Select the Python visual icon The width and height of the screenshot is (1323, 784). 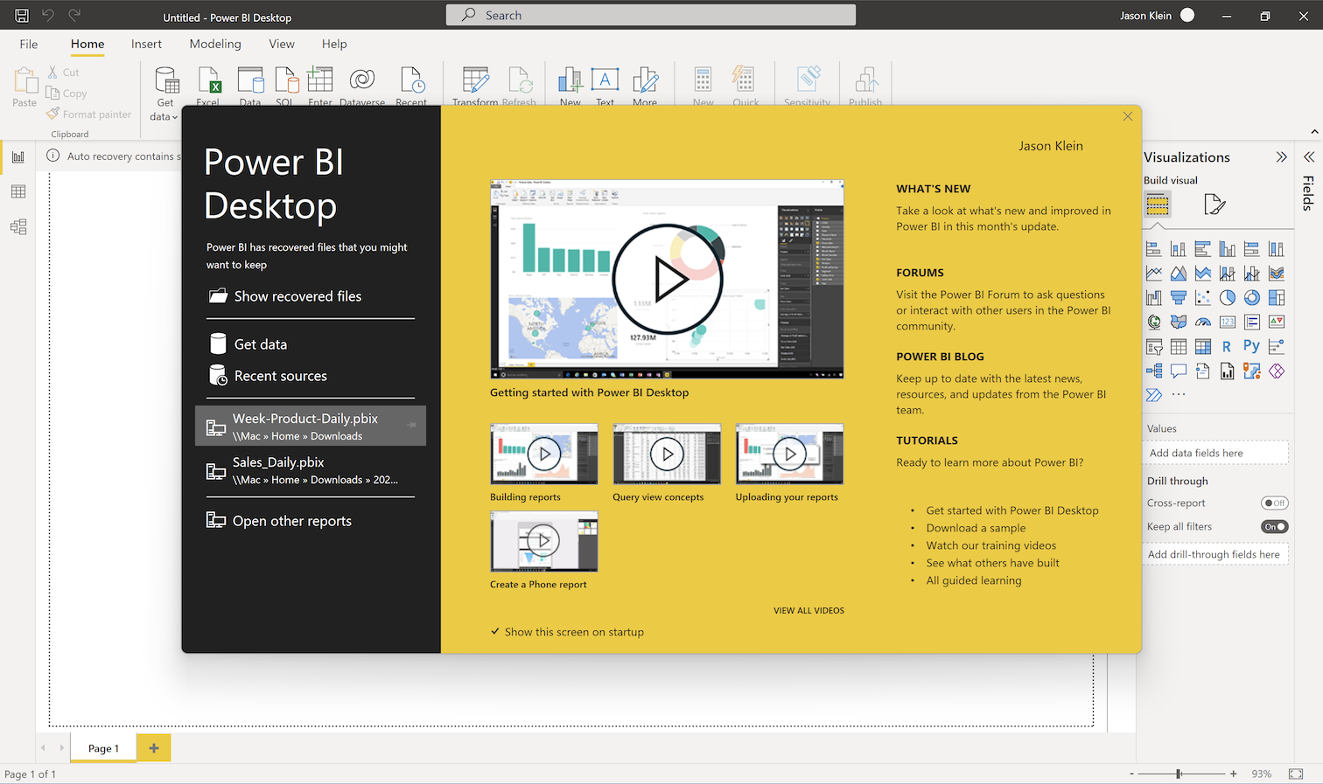click(x=1252, y=346)
